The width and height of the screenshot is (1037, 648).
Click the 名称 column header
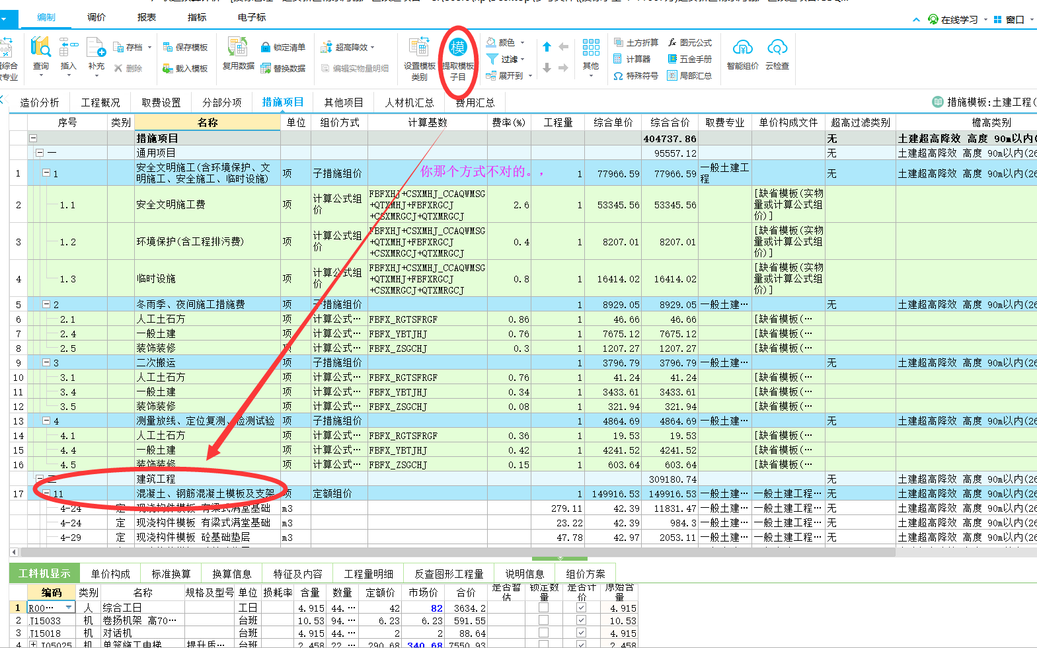208,122
